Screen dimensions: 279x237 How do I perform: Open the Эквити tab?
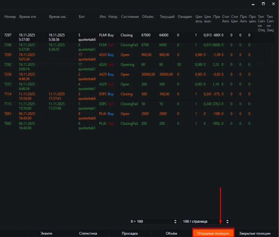click(46, 233)
